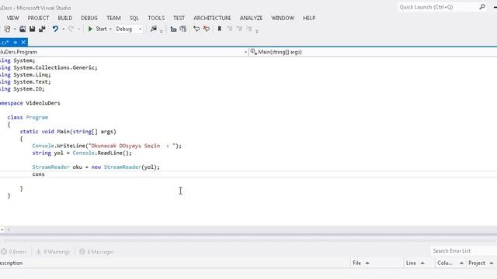The width and height of the screenshot is (497, 279).
Task: Click the Search Error List field
Action: click(464, 251)
